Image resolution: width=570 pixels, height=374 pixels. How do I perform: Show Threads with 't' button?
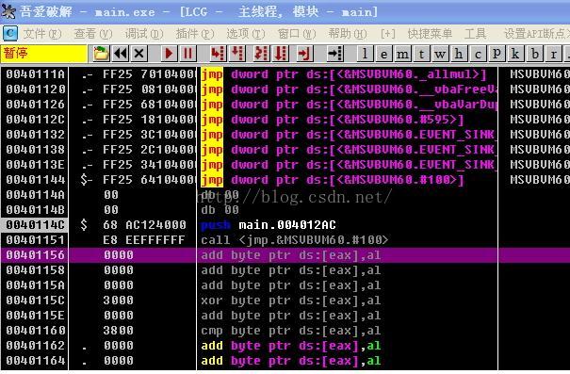(421, 54)
